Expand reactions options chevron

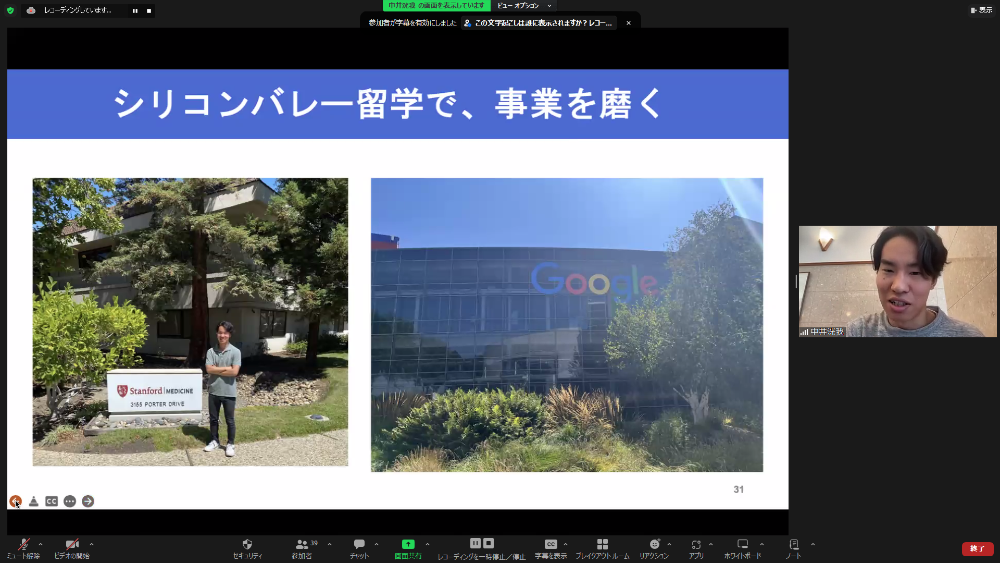[669, 544]
